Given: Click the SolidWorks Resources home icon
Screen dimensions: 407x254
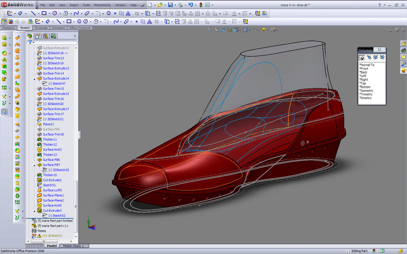Looking at the screenshot, I should pos(403,44).
